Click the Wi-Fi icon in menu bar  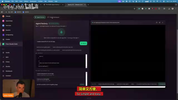(x=157, y=1)
